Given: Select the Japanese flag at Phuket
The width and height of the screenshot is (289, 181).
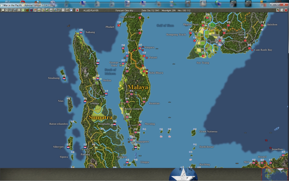Looking at the screenshot, I should coord(119,25).
